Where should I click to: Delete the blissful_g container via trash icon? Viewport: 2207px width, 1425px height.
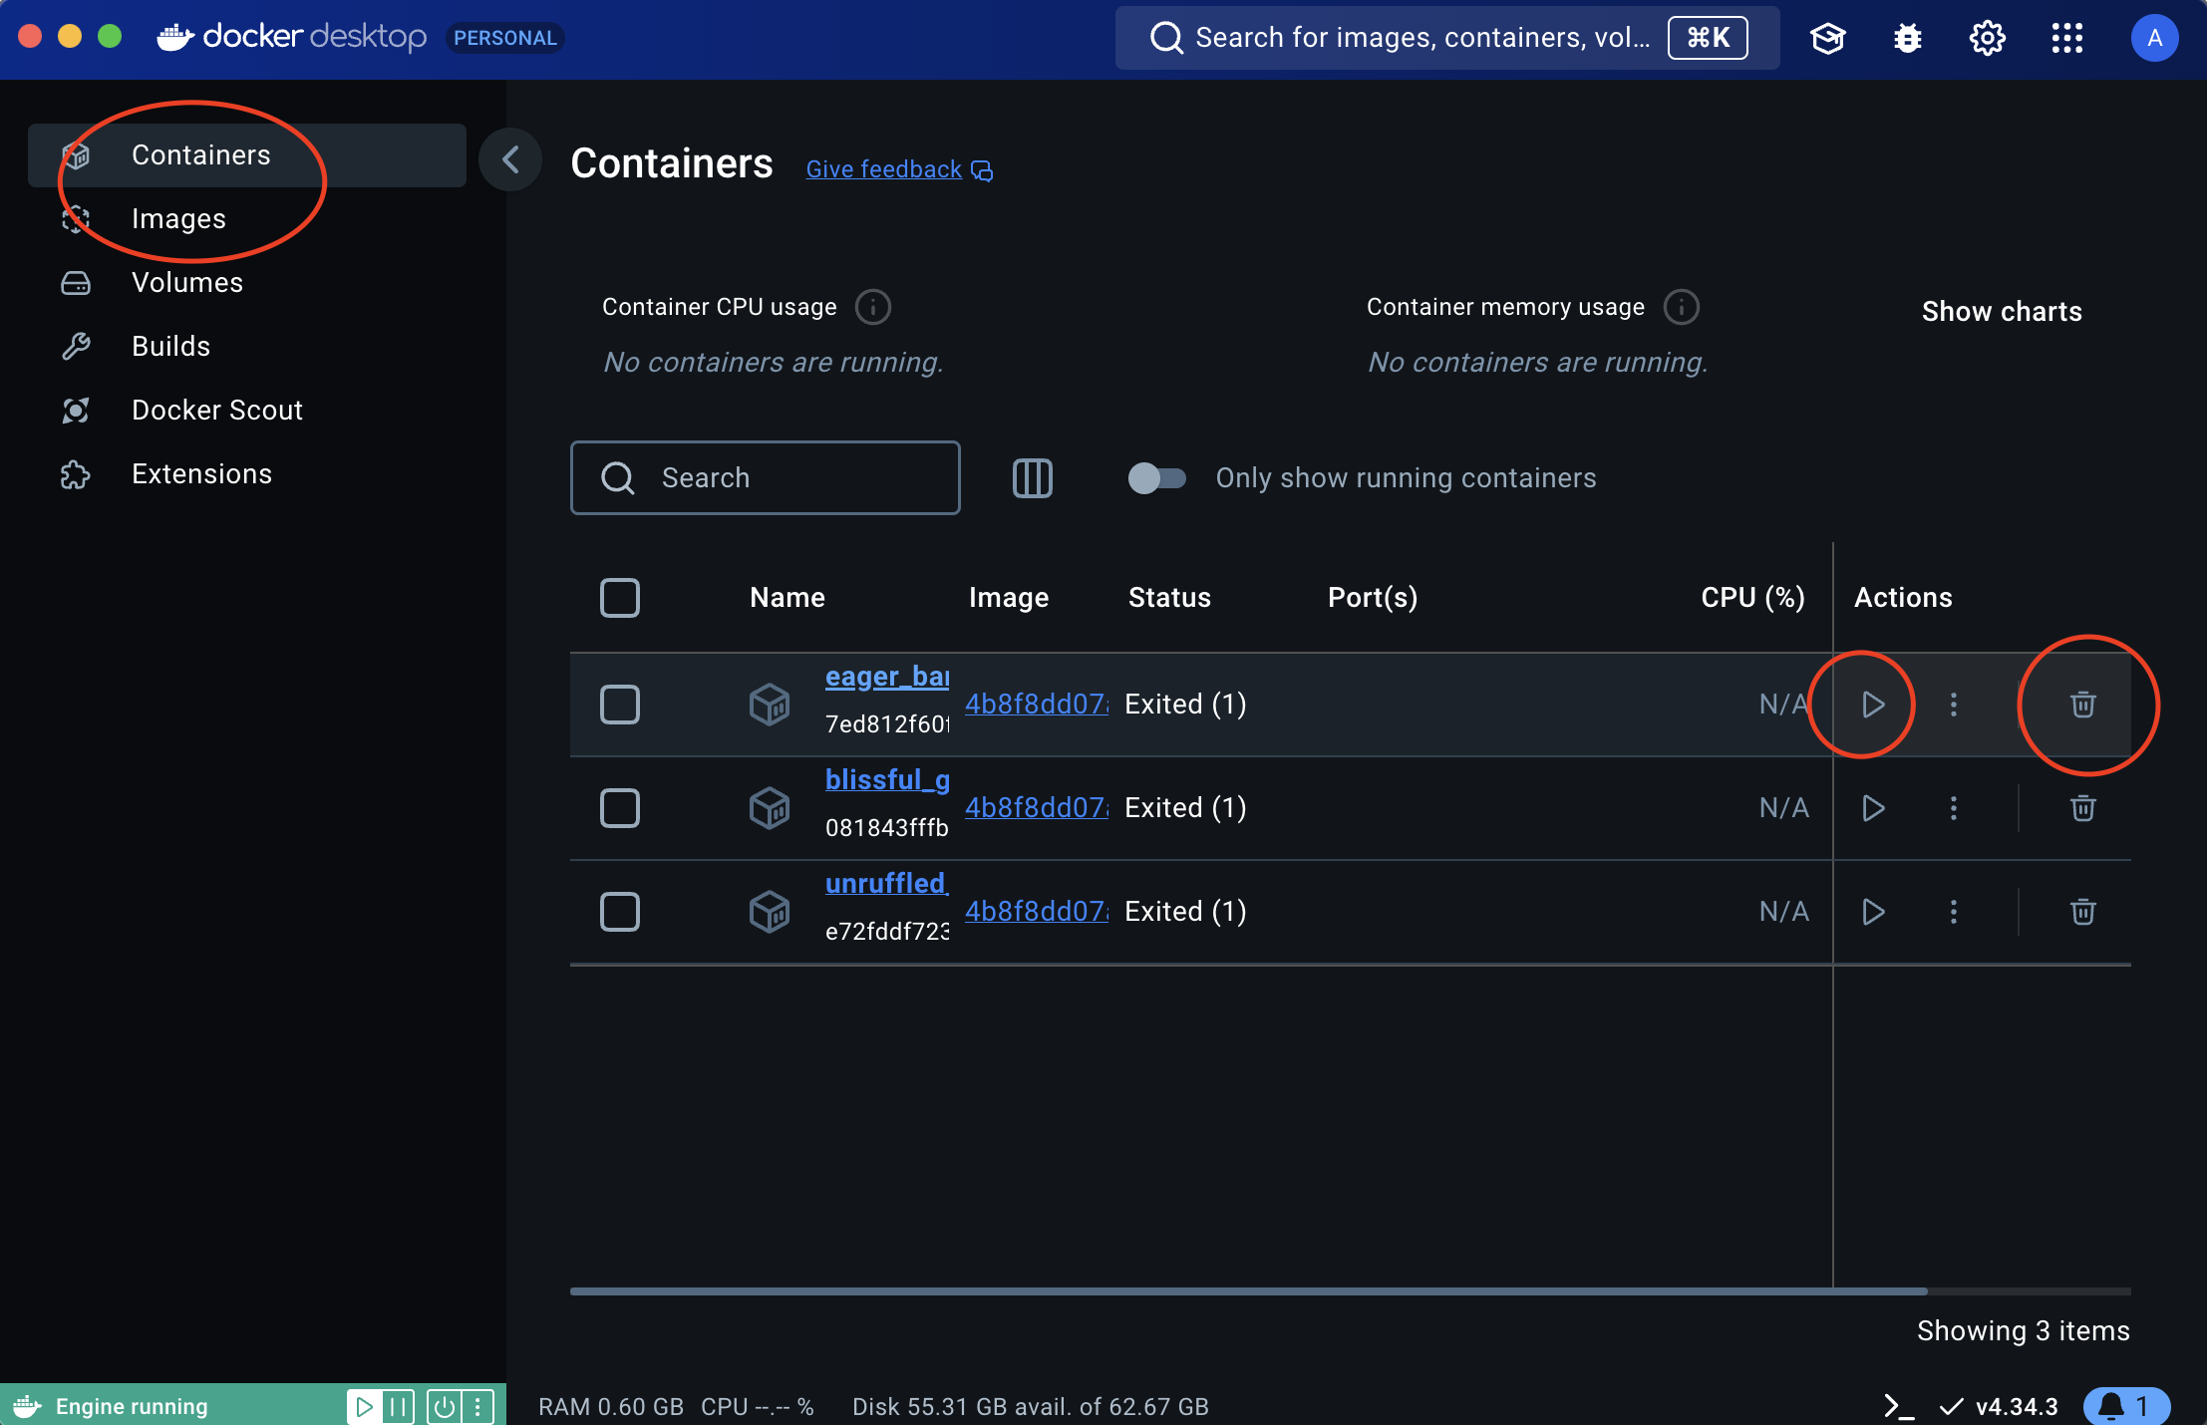pyautogui.click(x=2082, y=808)
